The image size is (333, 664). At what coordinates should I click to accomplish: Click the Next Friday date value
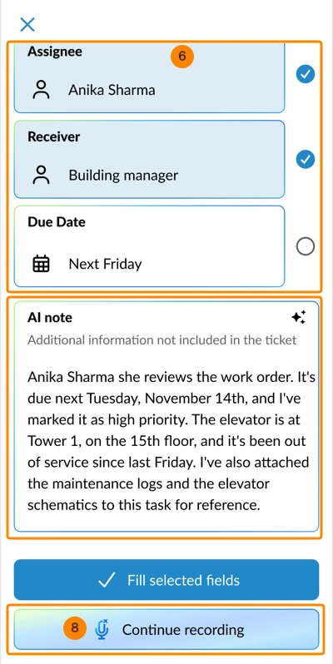pos(105,265)
